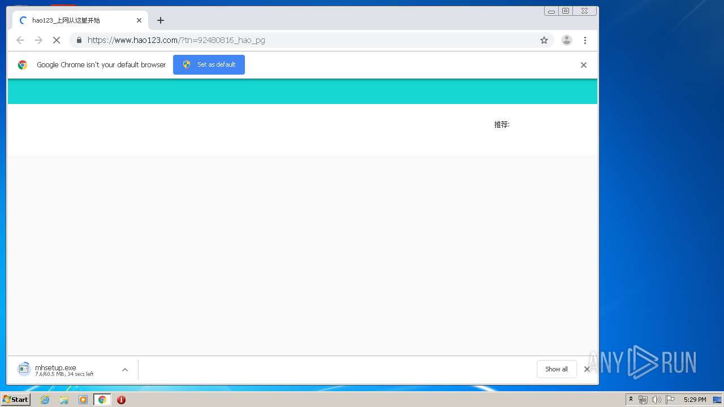Click the 推荐: label on page

coord(502,124)
